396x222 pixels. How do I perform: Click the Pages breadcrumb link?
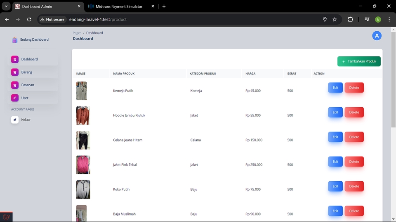pyautogui.click(x=77, y=33)
